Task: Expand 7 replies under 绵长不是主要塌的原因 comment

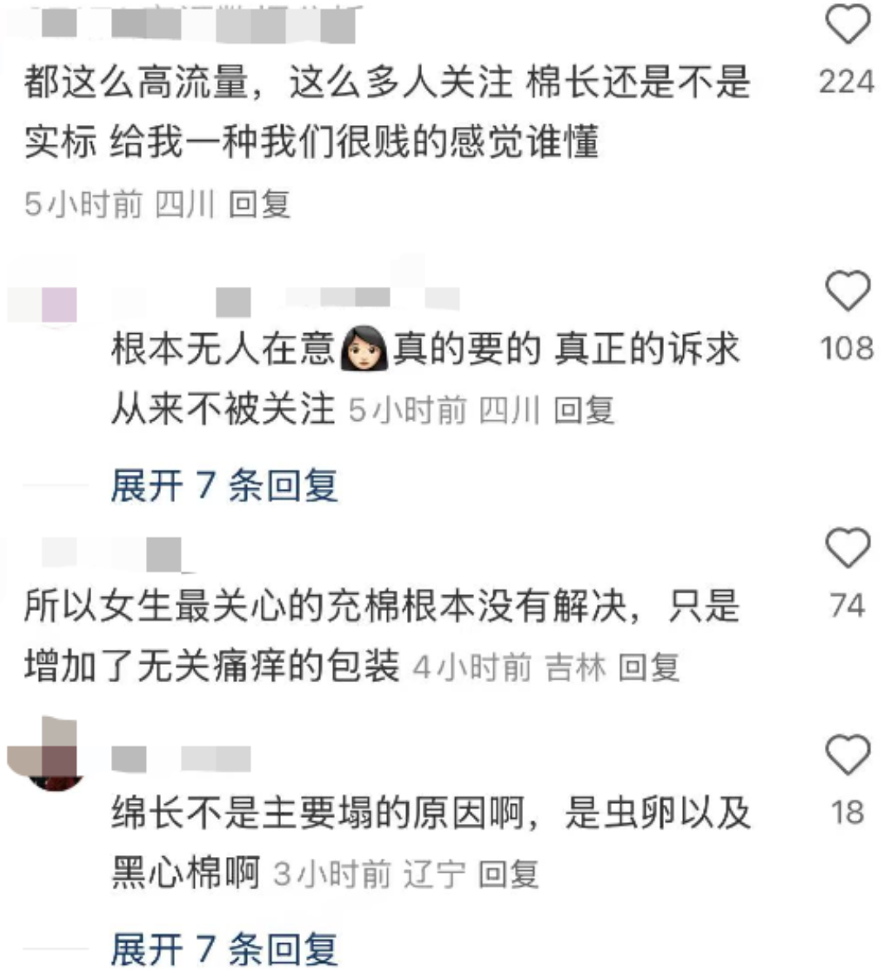Action: click(225, 949)
